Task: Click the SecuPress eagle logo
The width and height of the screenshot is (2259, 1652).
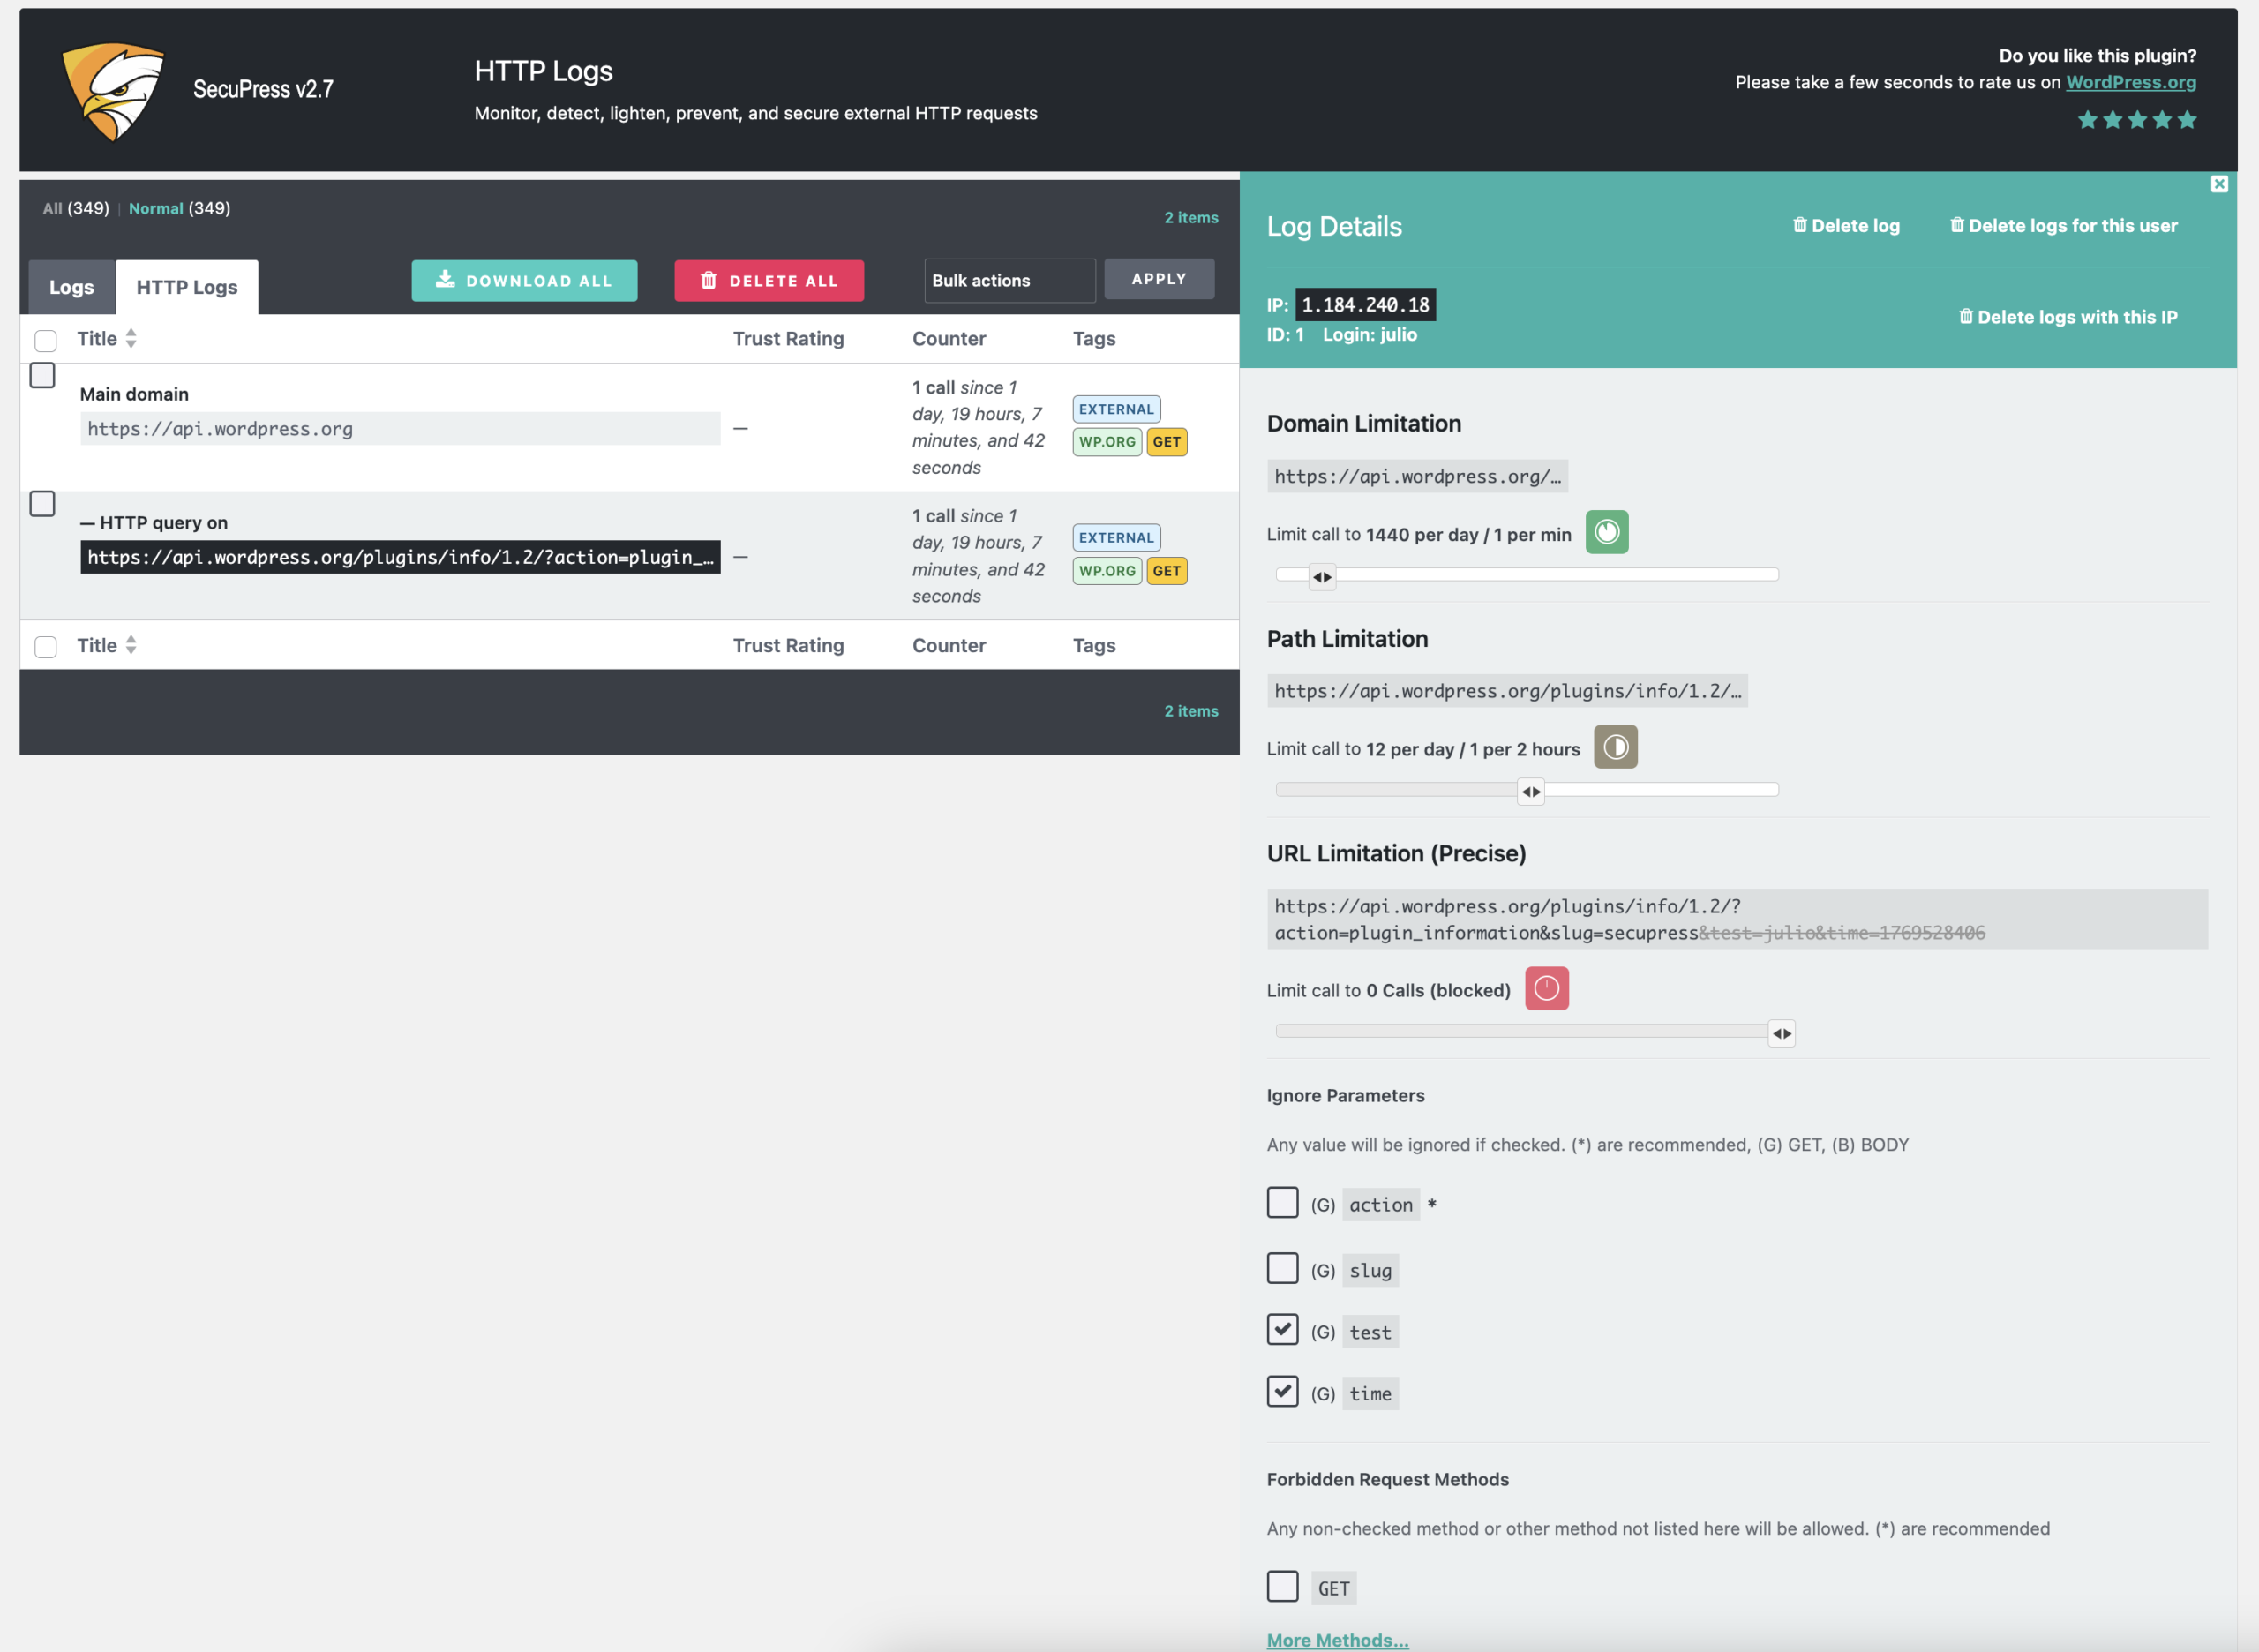Action: tap(112, 90)
